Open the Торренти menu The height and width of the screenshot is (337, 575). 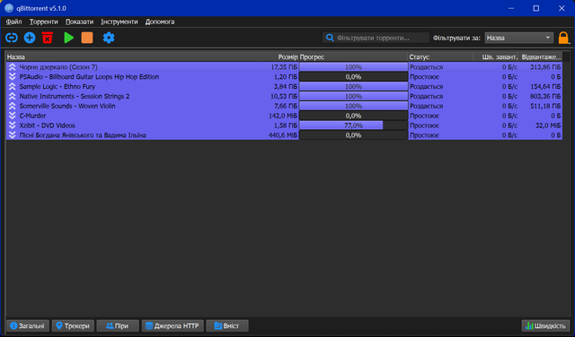[x=44, y=22]
